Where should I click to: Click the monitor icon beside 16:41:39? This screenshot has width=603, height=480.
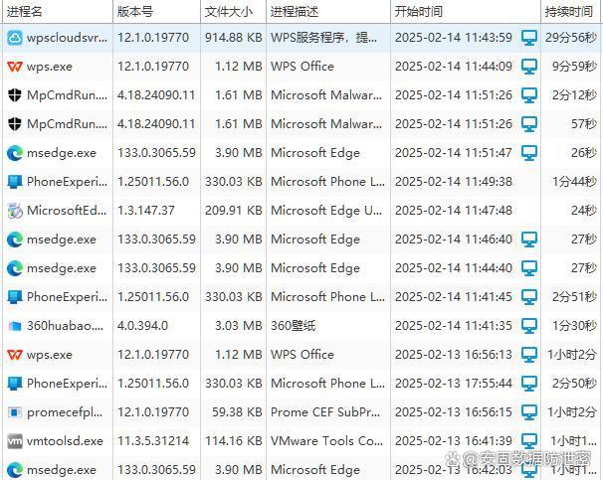529,441
